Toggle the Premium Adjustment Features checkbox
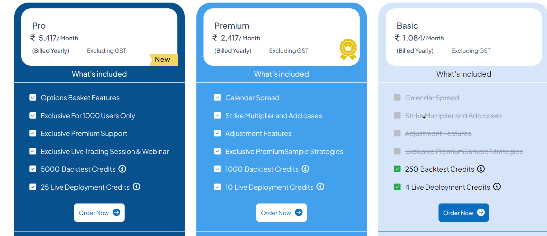 tap(218, 133)
